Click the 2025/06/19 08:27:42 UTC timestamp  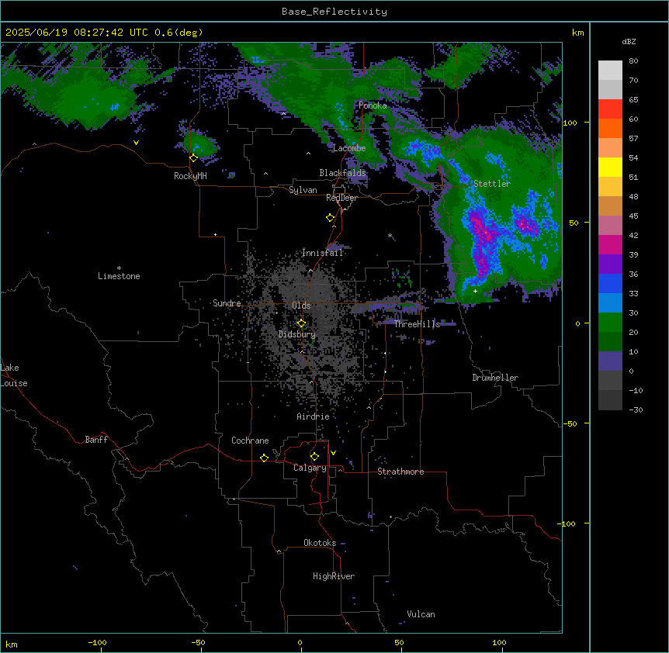click(77, 33)
